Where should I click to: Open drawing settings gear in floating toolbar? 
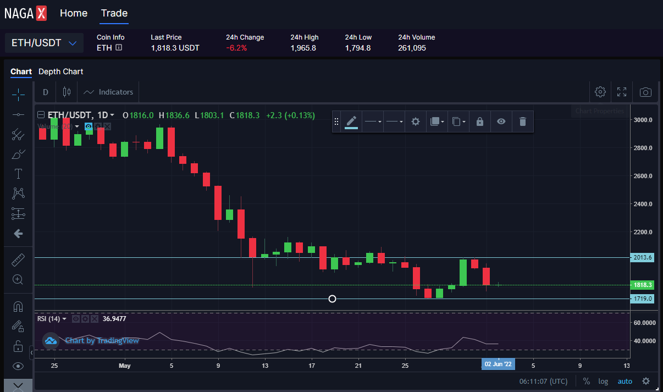pos(416,122)
